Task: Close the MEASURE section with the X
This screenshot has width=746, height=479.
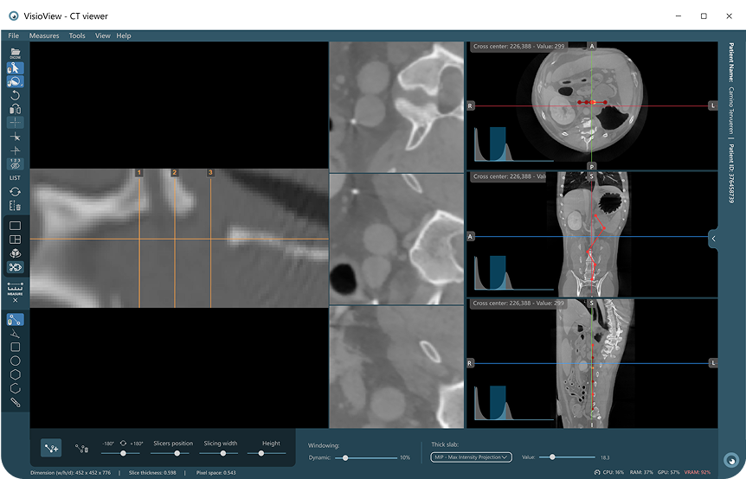Action: click(x=16, y=300)
